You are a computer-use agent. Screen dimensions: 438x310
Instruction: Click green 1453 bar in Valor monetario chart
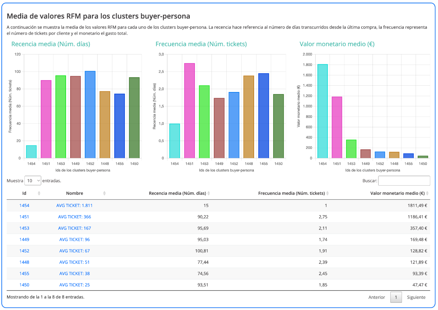[x=351, y=149]
